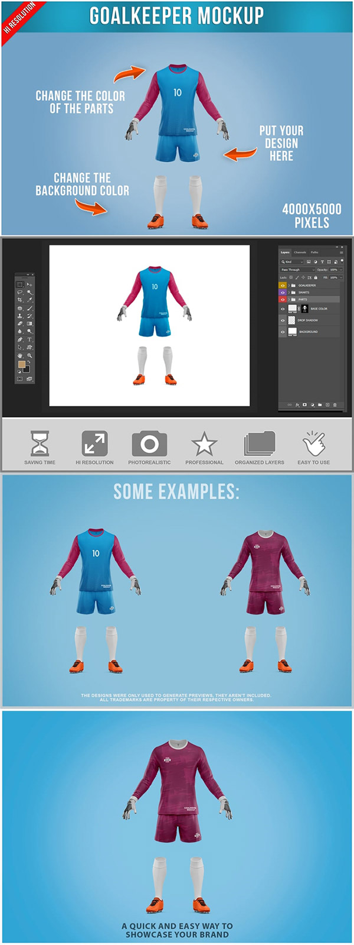Image resolution: width=354 pixels, height=945 pixels.
Task: Hide the SMARTS group layer
Action: click(283, 293)
